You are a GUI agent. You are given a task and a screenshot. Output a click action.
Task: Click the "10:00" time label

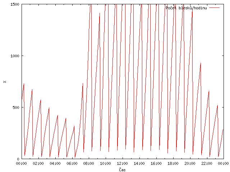[106, 163]
